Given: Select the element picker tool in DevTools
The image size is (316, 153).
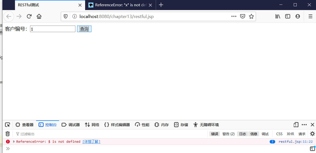Looking at the screenshot, I should pyautogui.click(x=8, y=125).
